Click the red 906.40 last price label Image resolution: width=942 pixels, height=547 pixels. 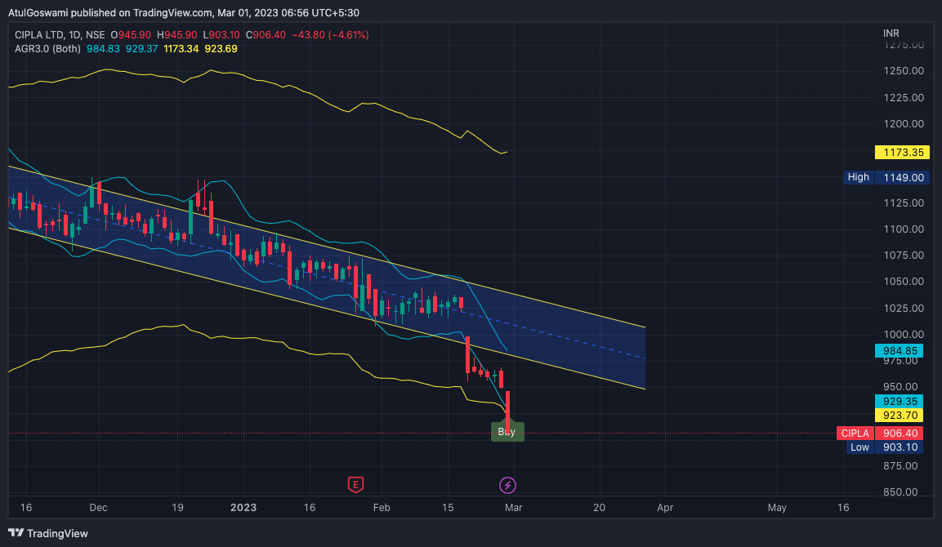pyautogui.click(x=899, y=433)
